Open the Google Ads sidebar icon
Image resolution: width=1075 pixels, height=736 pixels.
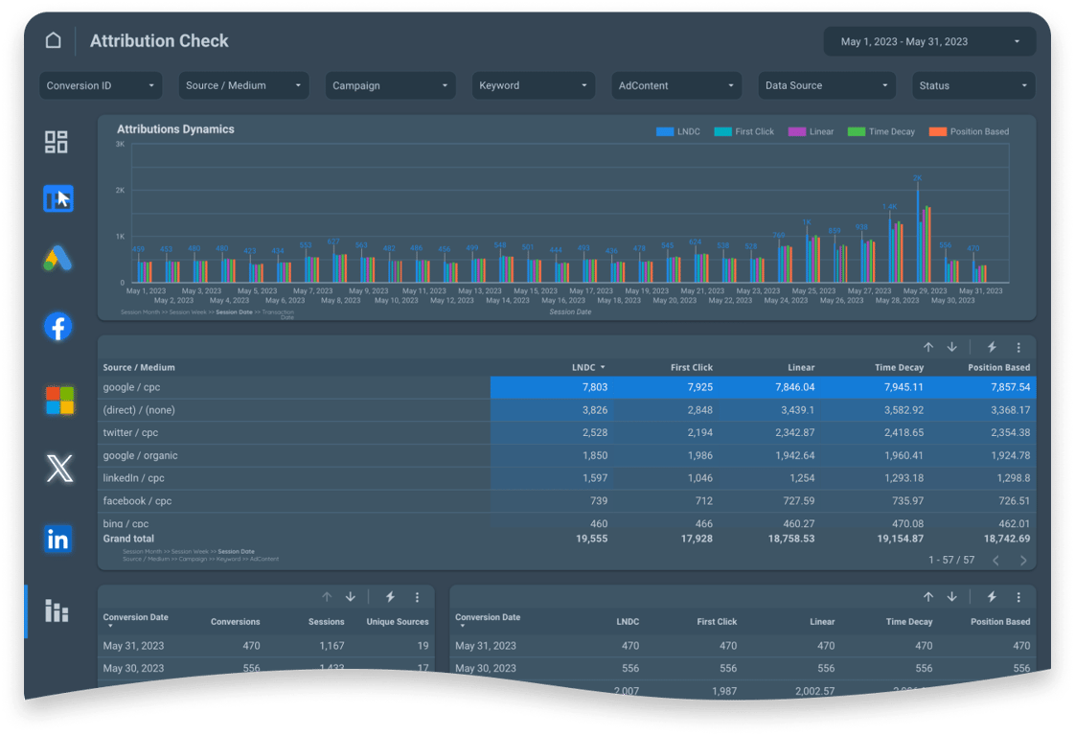click(57, 259)
